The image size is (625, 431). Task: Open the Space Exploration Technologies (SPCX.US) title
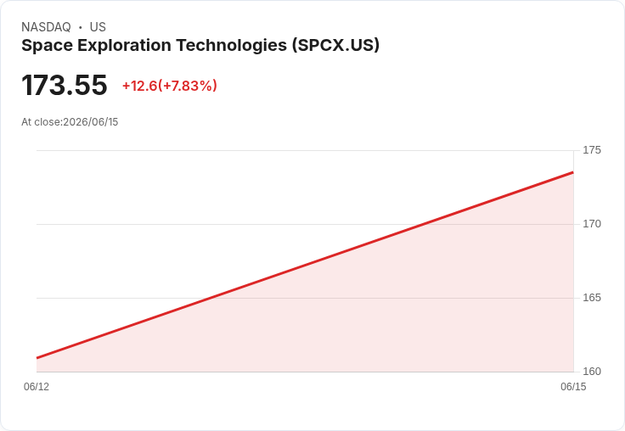click(x=200, y=45)
